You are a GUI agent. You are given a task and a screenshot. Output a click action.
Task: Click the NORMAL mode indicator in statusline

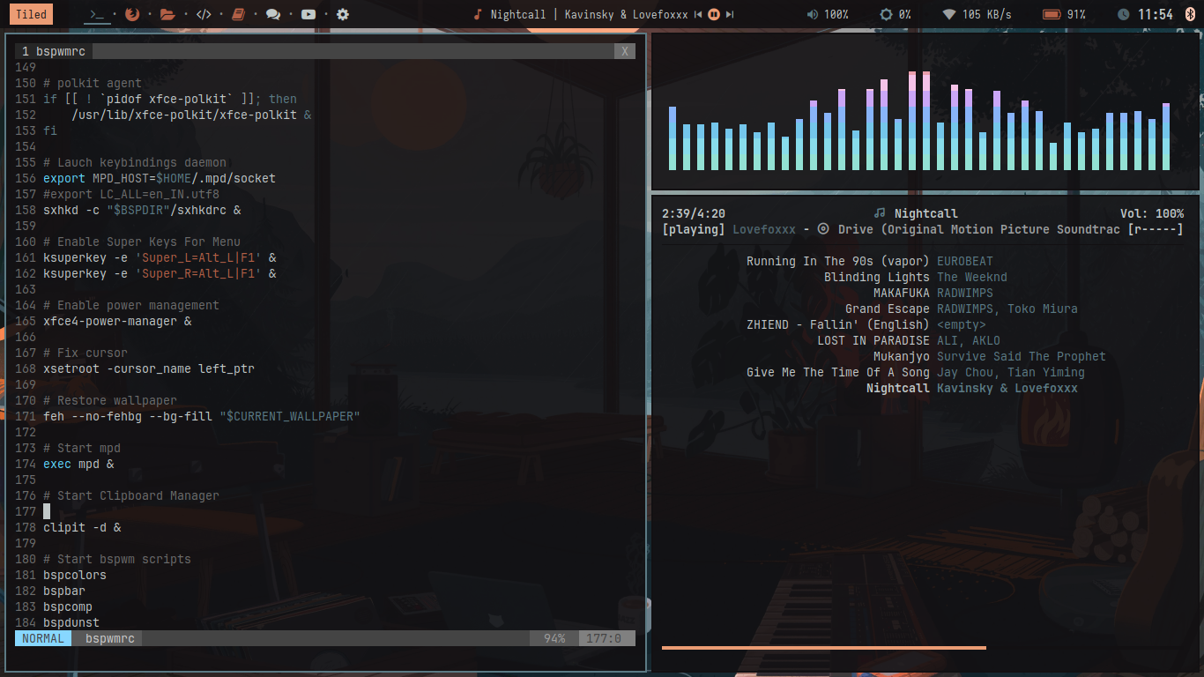[43, 638]
